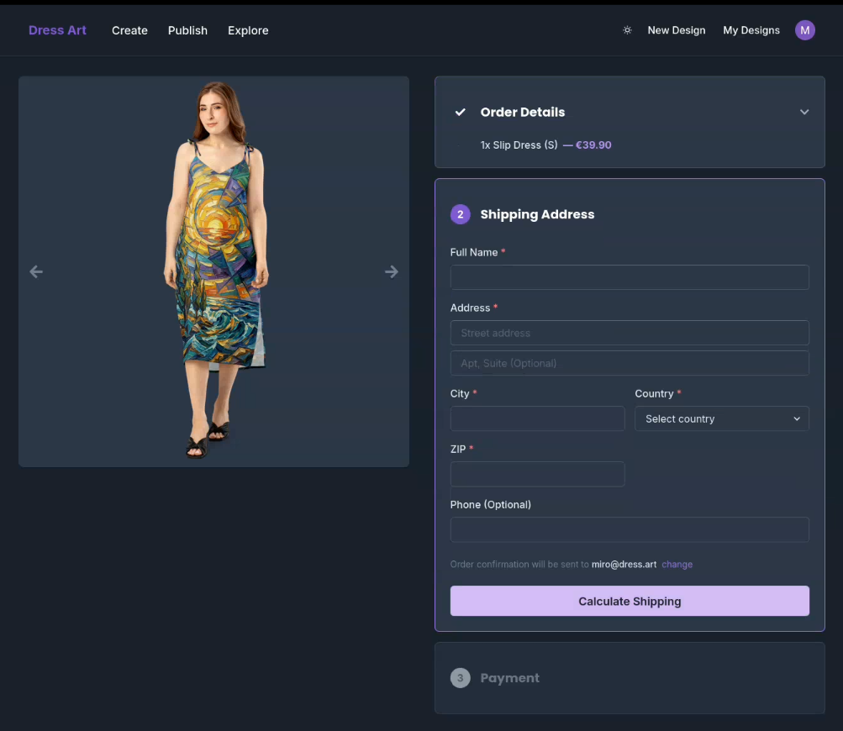Start a New Design
The height and width of the screenshot is (731, 843).
(x=676, y=29)
